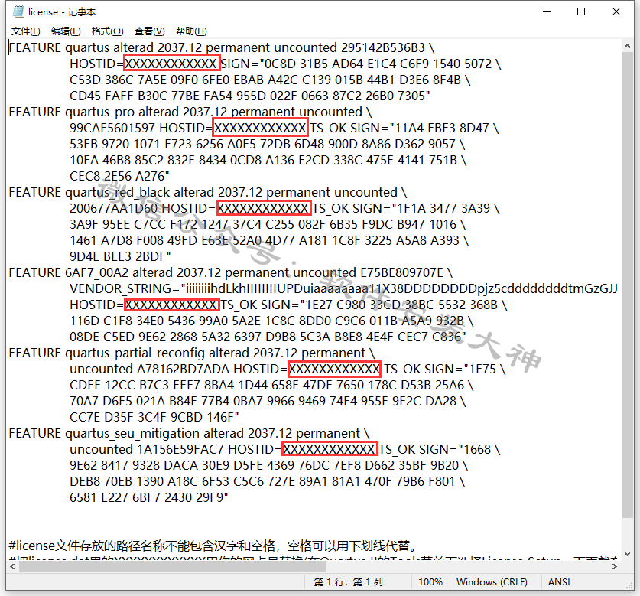Minimize the license Notepad window

(x=547, y=11)
